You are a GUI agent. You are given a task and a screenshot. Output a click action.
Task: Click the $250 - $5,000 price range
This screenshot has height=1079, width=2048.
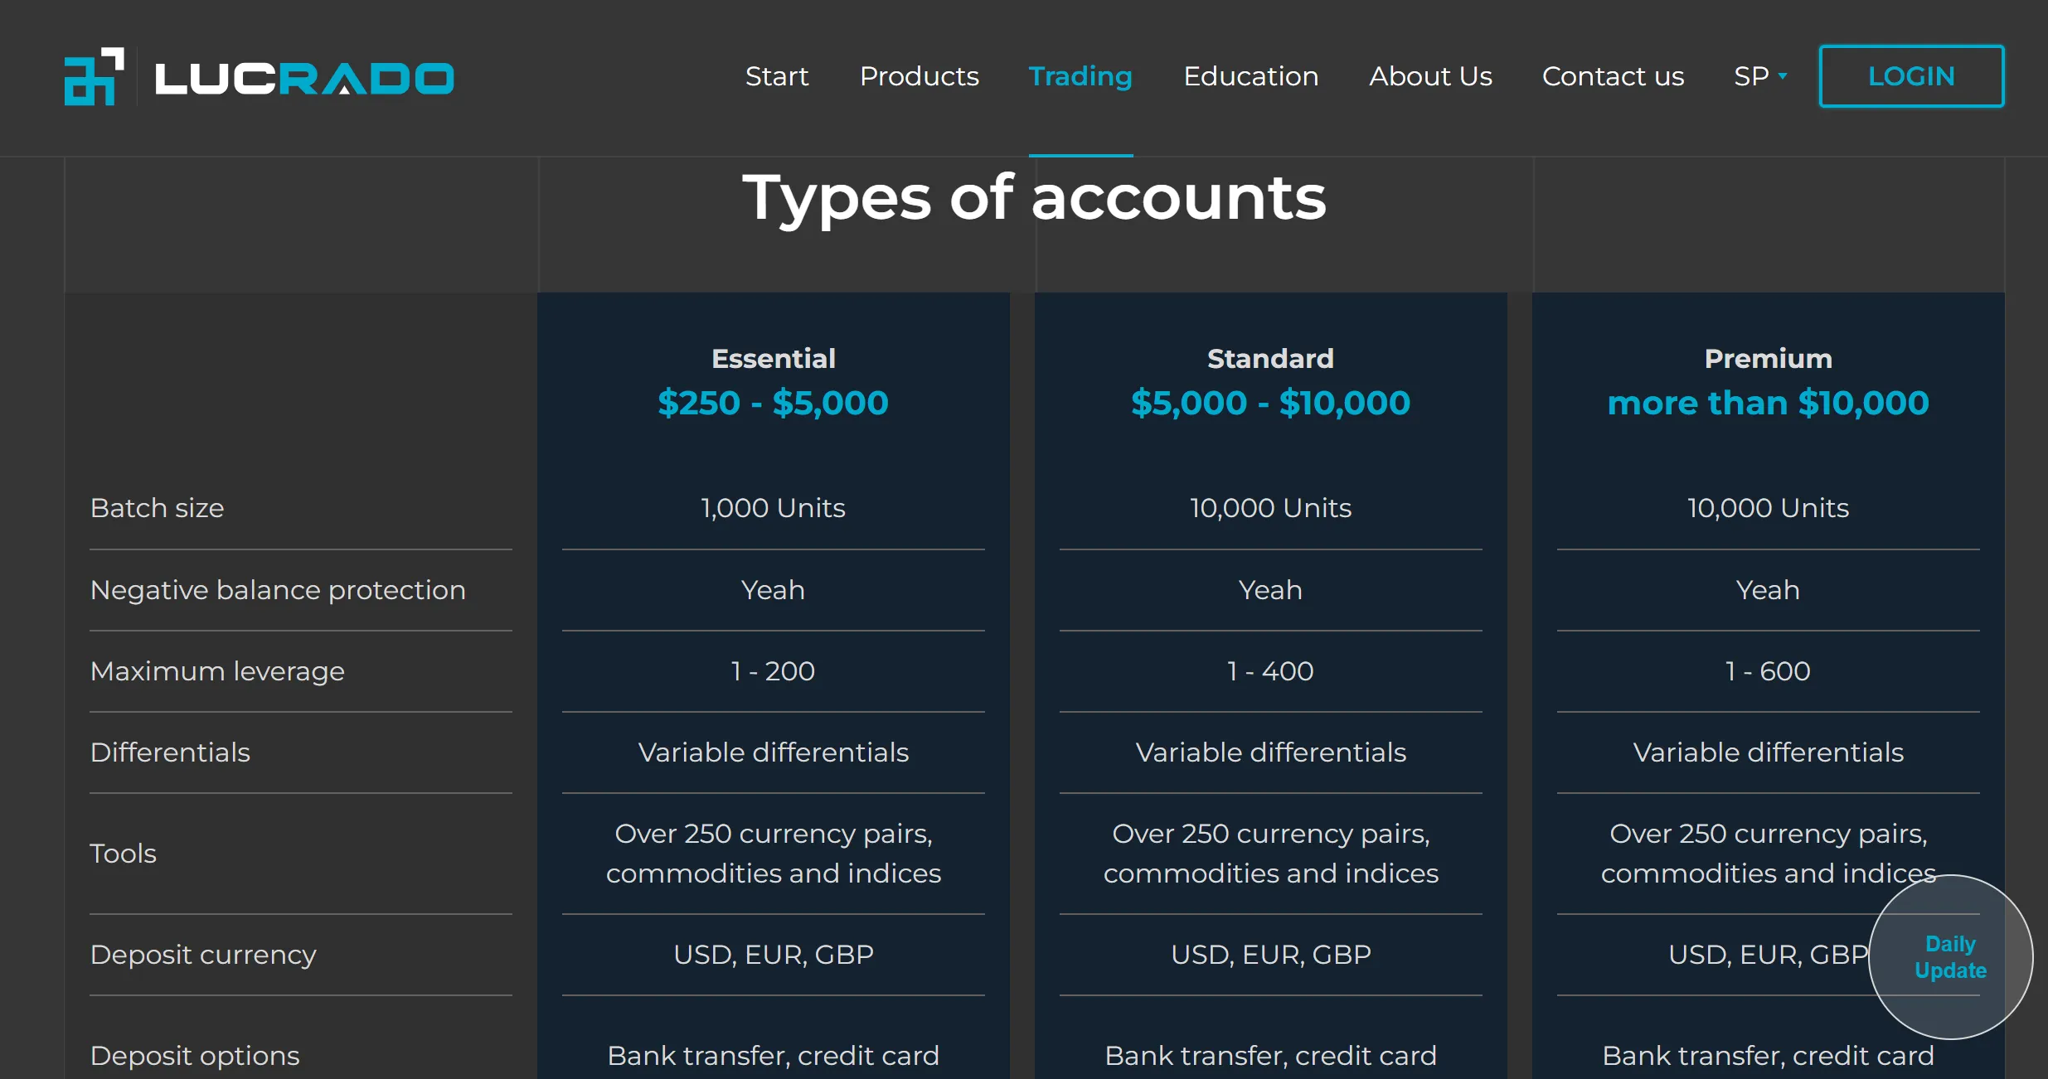(773, 403)
